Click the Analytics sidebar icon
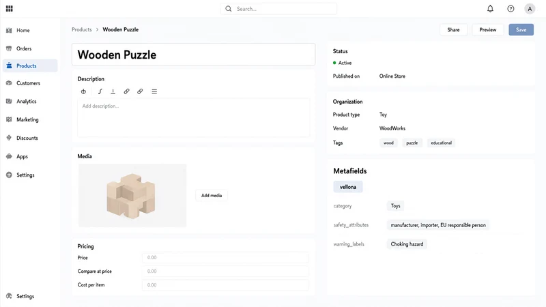The image size is (546, 307). pos(9,101)
